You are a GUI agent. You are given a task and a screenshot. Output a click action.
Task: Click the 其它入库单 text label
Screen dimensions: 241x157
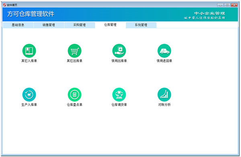[29, 61]
